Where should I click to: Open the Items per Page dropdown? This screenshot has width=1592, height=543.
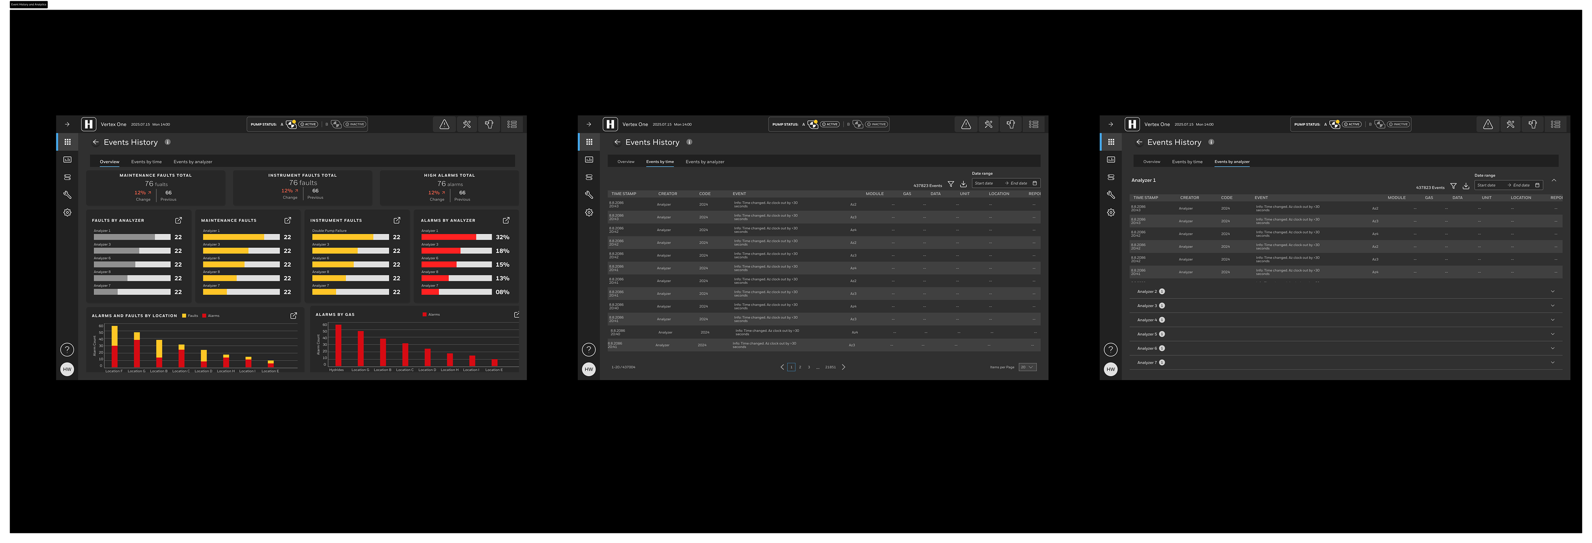point(1027,367)
